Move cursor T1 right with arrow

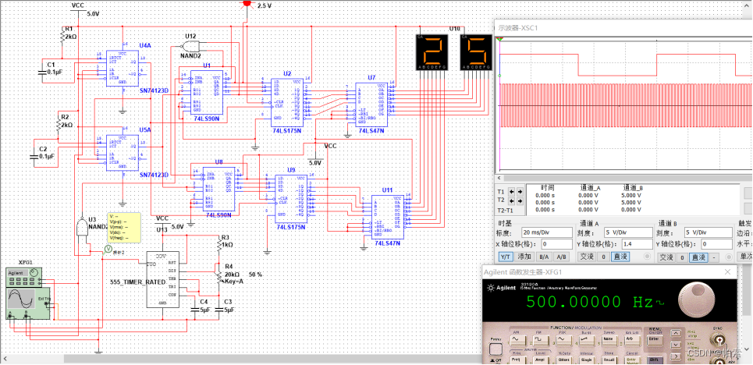[520, 192]
